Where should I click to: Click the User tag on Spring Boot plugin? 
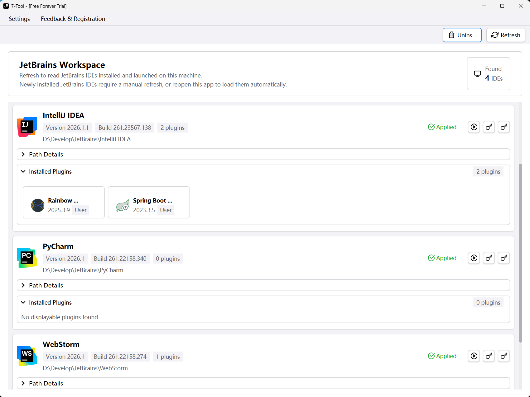pos(166,210)
